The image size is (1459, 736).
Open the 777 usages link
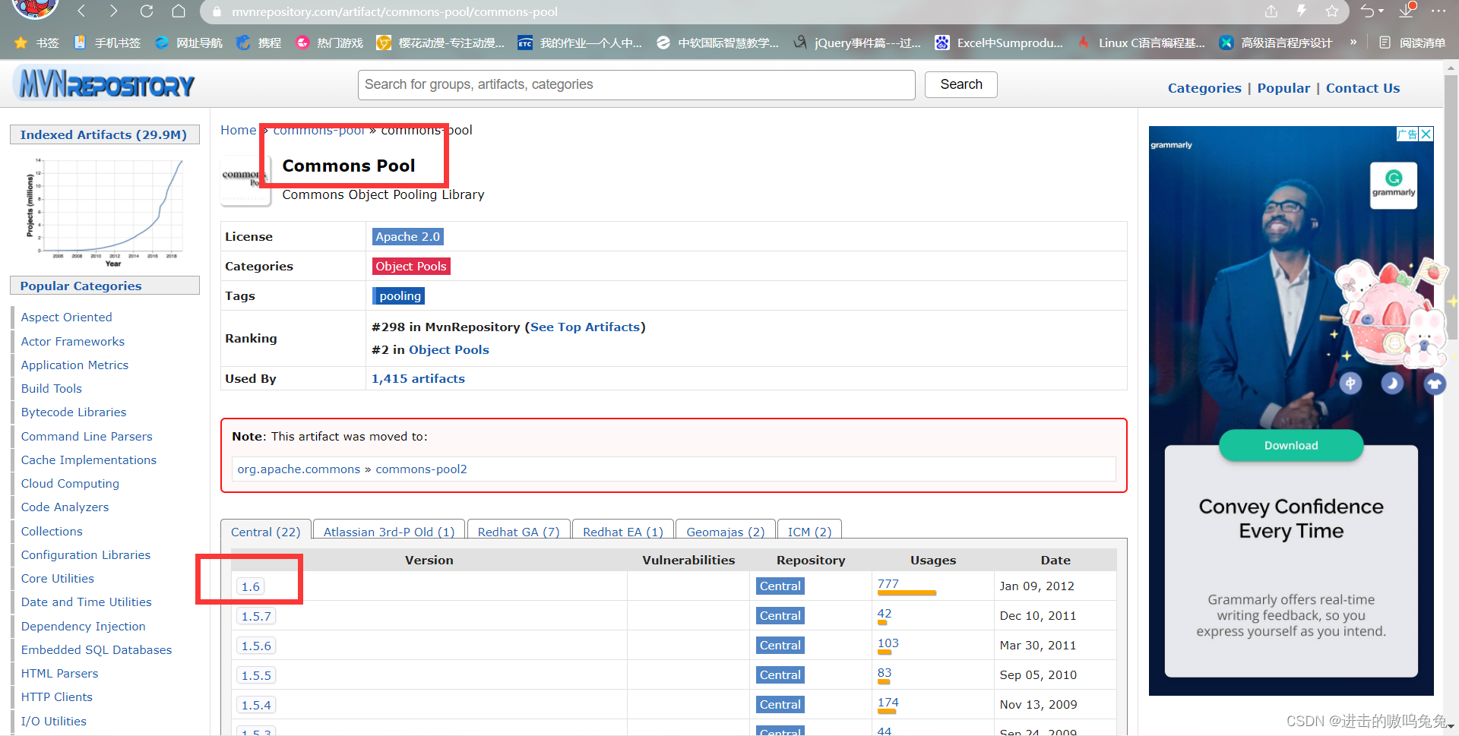pyautogui.click(x=888, y=583)
